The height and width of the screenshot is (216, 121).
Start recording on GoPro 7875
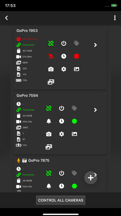74,186
